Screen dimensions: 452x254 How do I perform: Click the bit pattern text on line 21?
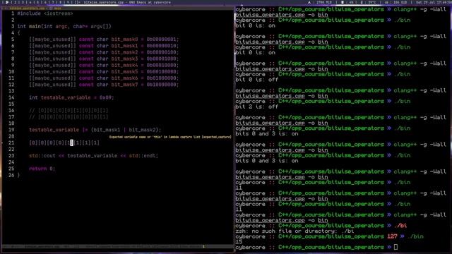pos(64,143)
